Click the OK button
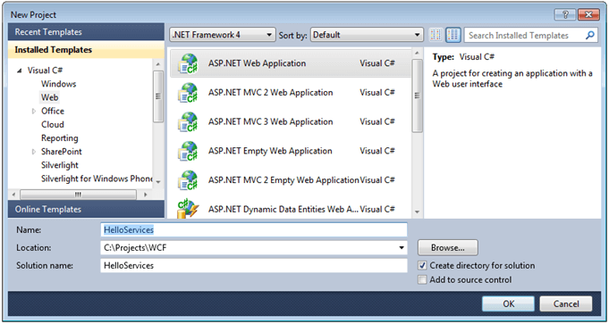This screenshot has width=609, height=324. point(509,303)
